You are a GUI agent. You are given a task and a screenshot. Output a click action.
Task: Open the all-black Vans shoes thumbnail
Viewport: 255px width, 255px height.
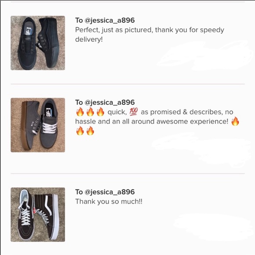coord(38,43)
